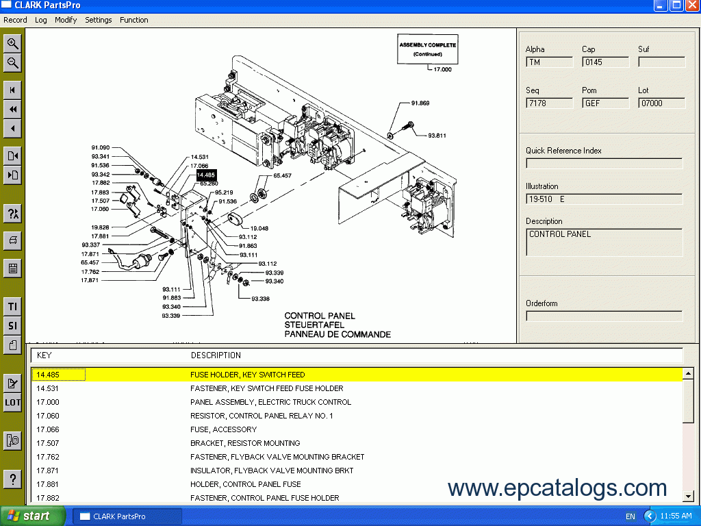Screen dimensions: 701x526
Task: Click the TI button in the sidebar
Action: (13, 306)
